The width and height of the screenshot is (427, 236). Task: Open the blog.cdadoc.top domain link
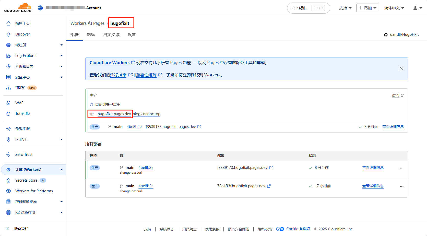tap(147, 114)
